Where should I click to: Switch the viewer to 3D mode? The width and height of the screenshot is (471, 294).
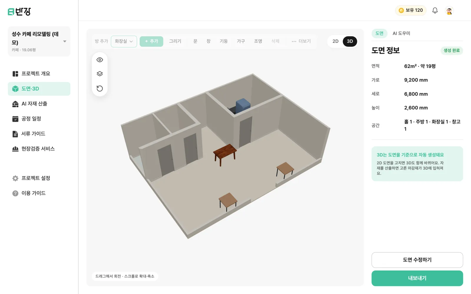point(350,41)
